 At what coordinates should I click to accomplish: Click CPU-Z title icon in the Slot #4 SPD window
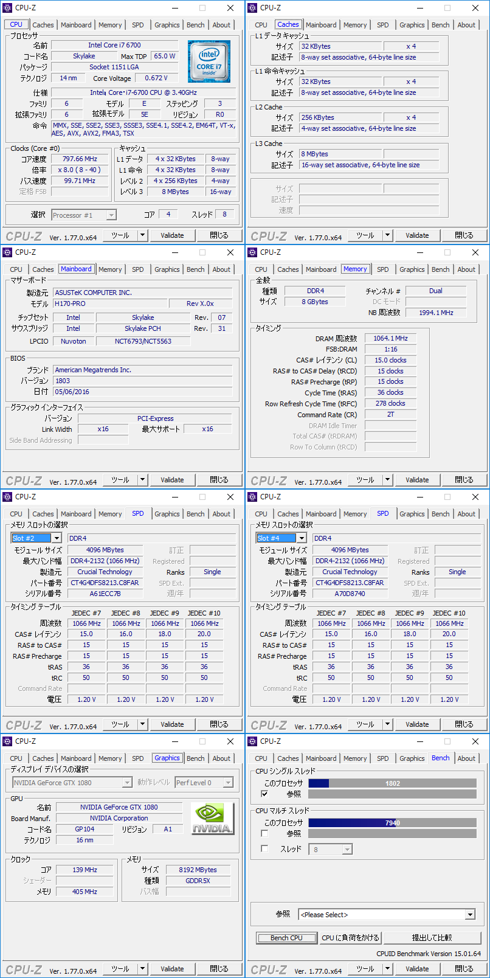click(253, 497)
